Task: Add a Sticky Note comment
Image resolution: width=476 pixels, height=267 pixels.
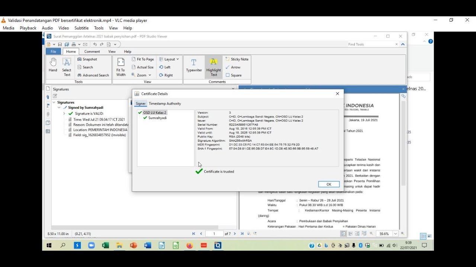Action: pyautogui.click(x=237, y=59)
